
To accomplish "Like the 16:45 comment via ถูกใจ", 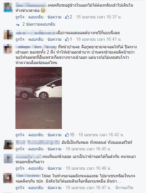I will click(x=20, y=149).
